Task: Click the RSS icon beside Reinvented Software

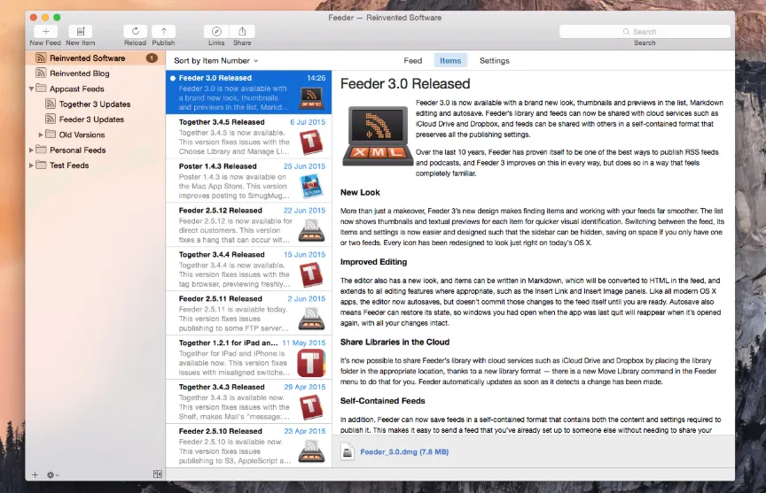Action: tap(41, 58)
